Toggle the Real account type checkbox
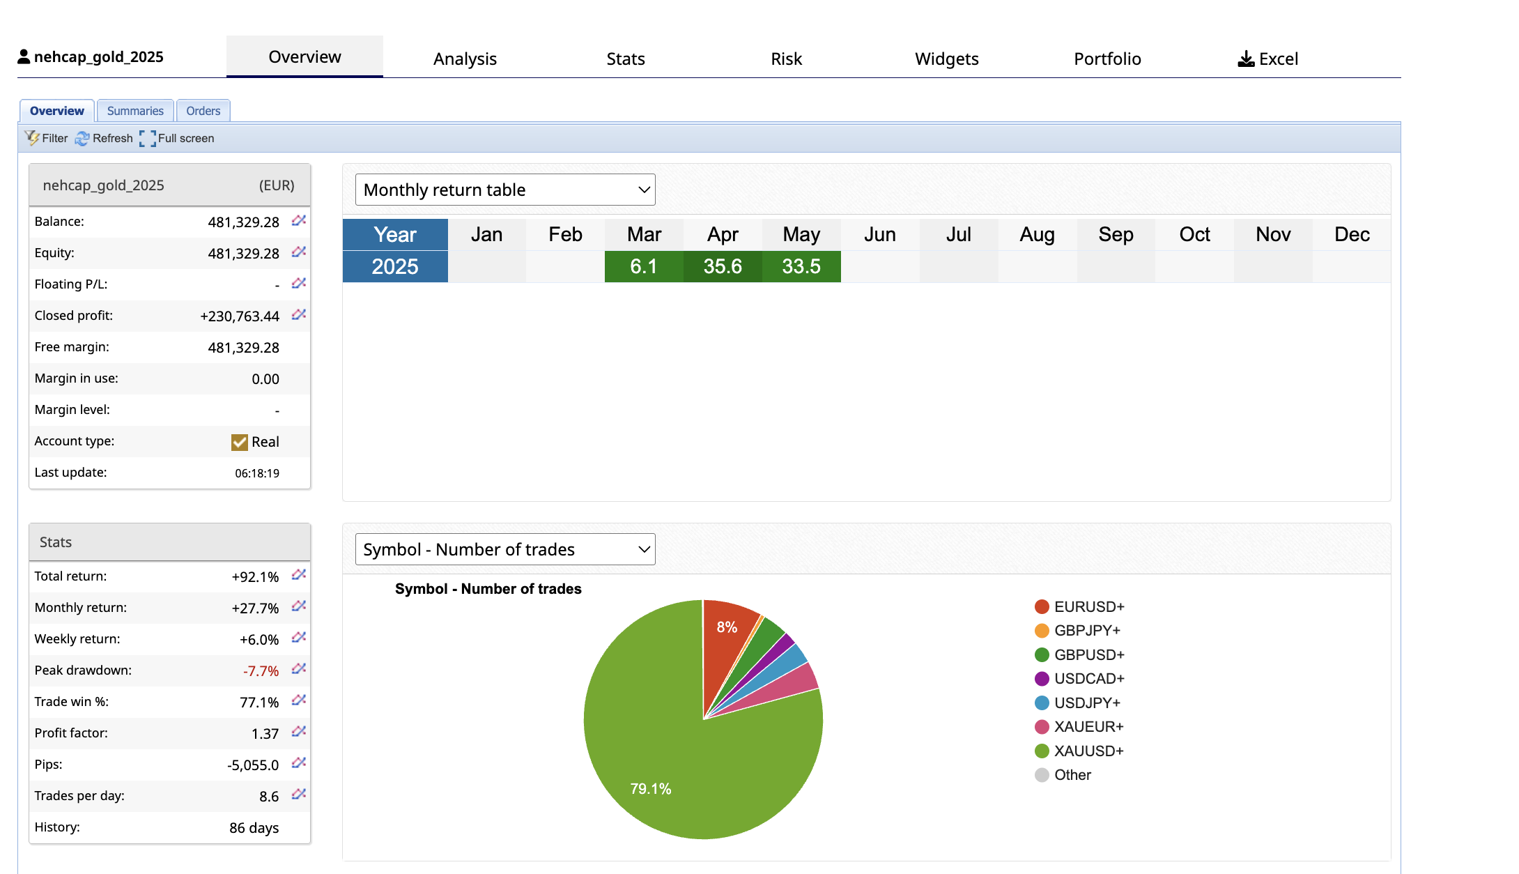Image resolution: width=1519 pixels, height=874 pixels. pos(240,443)
